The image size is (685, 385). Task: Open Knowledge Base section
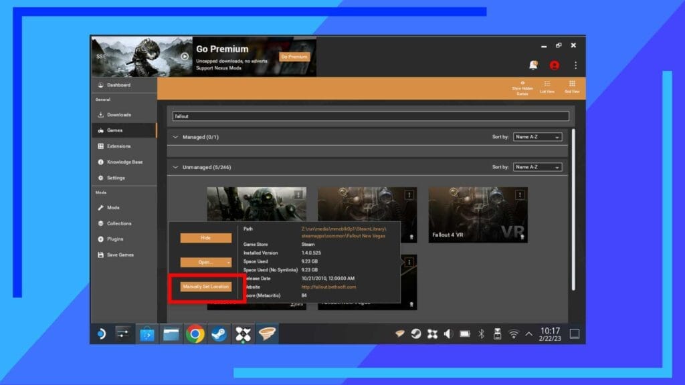(x=124, y=162)
